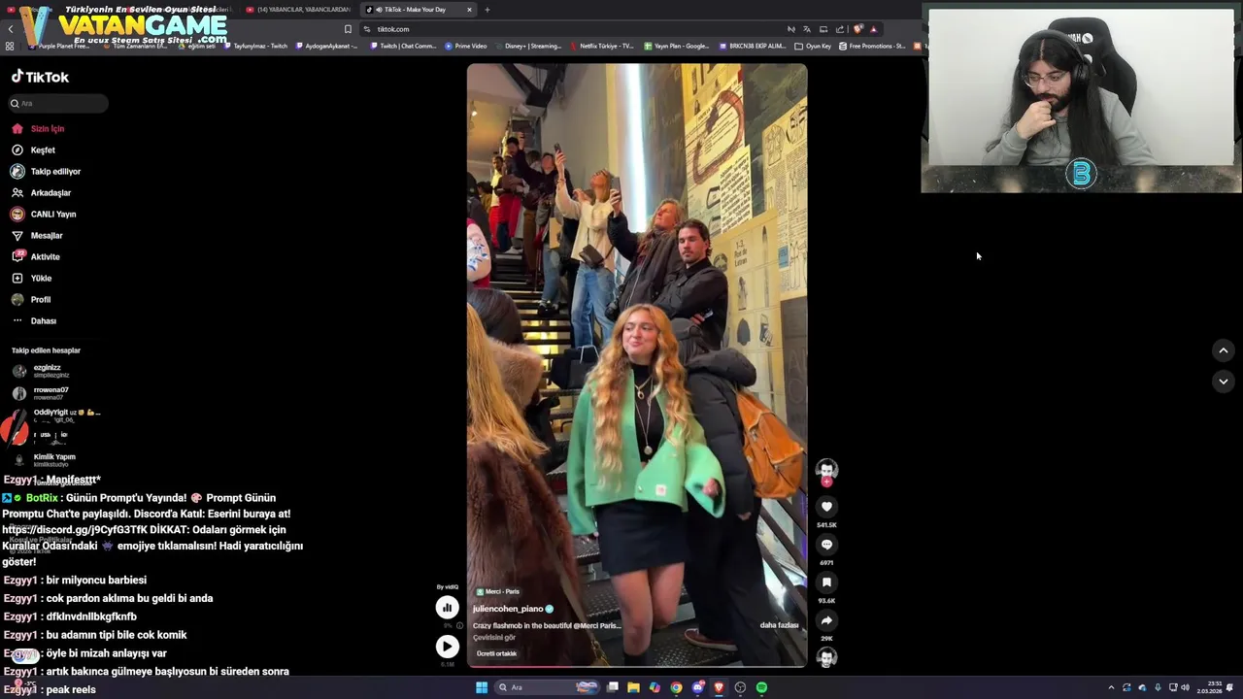Open Disney+ | Streaming bookmark

(528, 46)
